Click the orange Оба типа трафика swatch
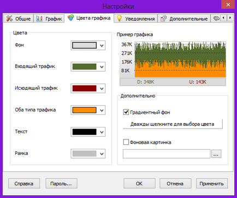The width and height of the screenshot is (237, 198). pyautogui.click(x=84, y=110)
